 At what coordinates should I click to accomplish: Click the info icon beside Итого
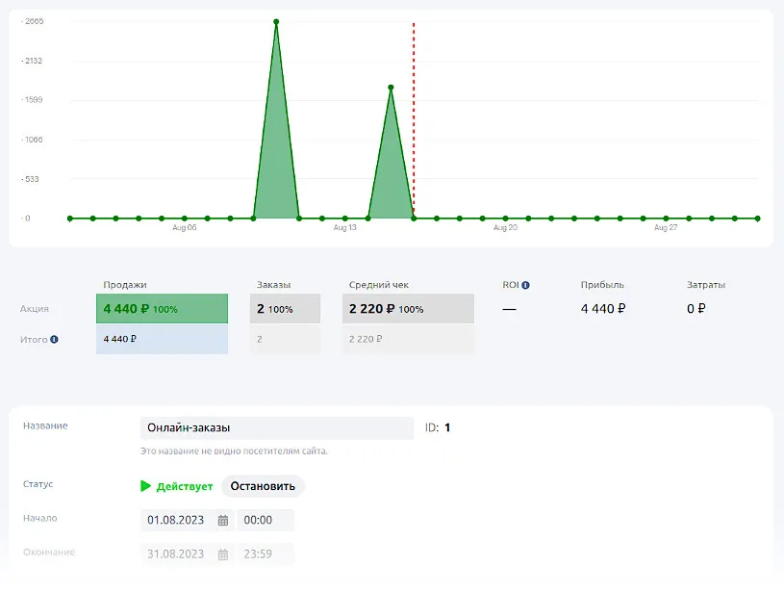[x=54, y=340]
